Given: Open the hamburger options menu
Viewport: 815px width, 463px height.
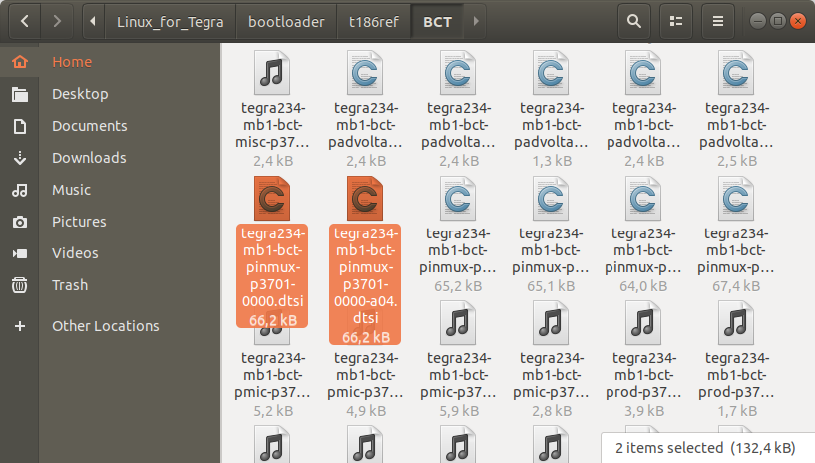Looking at the screenshot, I should (718, 21).
